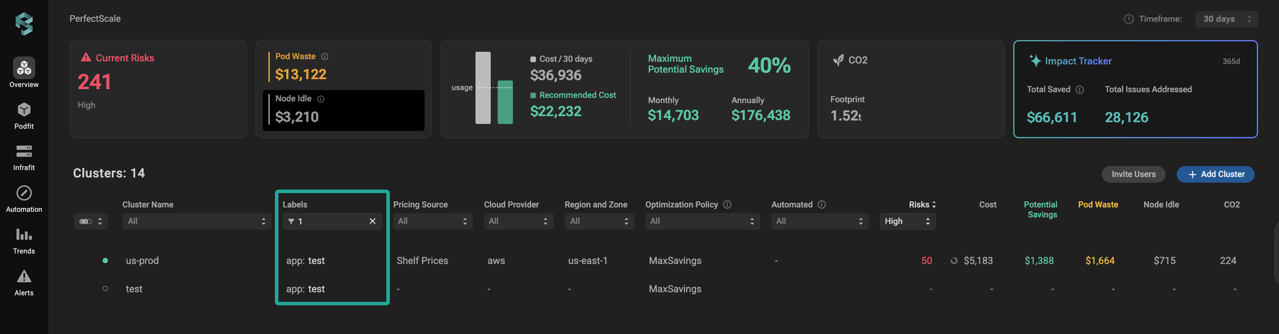Viewport: 1279px width, 334px height.
Task: Open the Alerts warning triangle icon
Action: pyautogui.click(x=24, y=276)
